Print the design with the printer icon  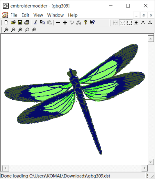tap(27, 22)
